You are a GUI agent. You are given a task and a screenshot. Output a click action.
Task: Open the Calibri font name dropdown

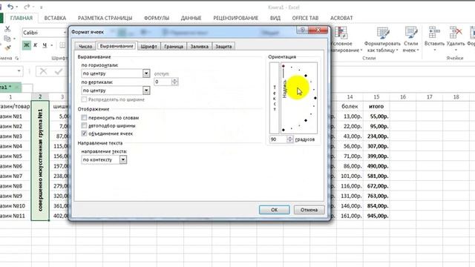pos(65,33)
